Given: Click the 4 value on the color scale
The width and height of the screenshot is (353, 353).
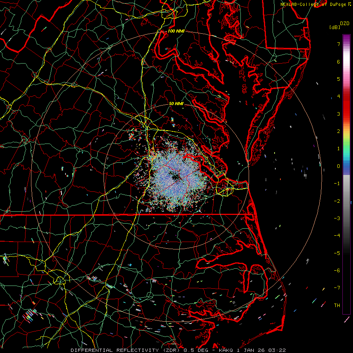Looking at the screenshot, I should pos(338,96).
